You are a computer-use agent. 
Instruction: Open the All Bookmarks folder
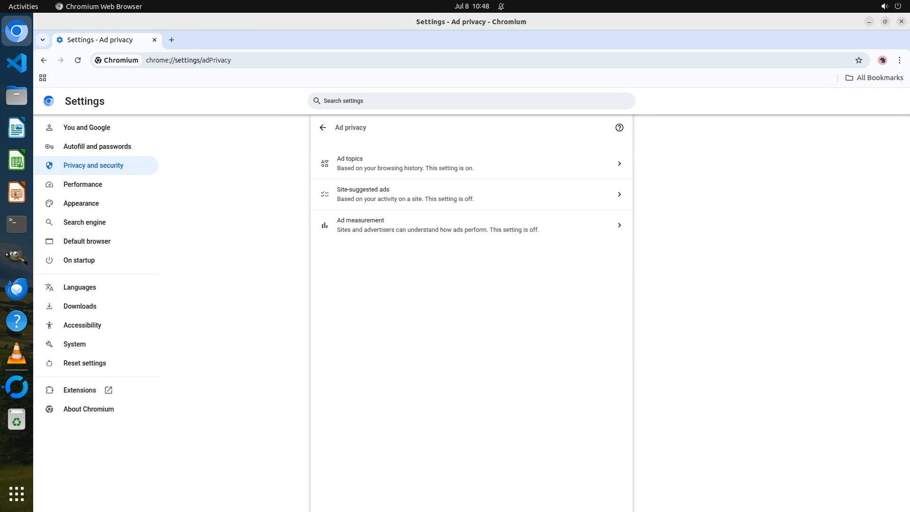(874, 78)
